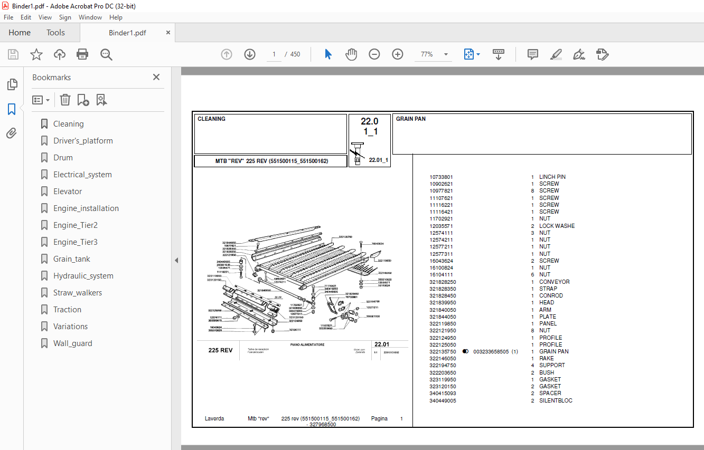Go to the previous page arrow
The width and height of the screenshot is (704, 450).
[227, 54]
